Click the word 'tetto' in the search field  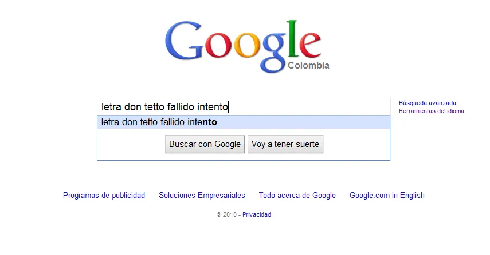coord(154,107)
